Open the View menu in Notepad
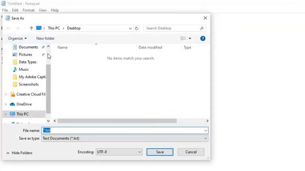The image size is (305, 171). pos(42,10)
